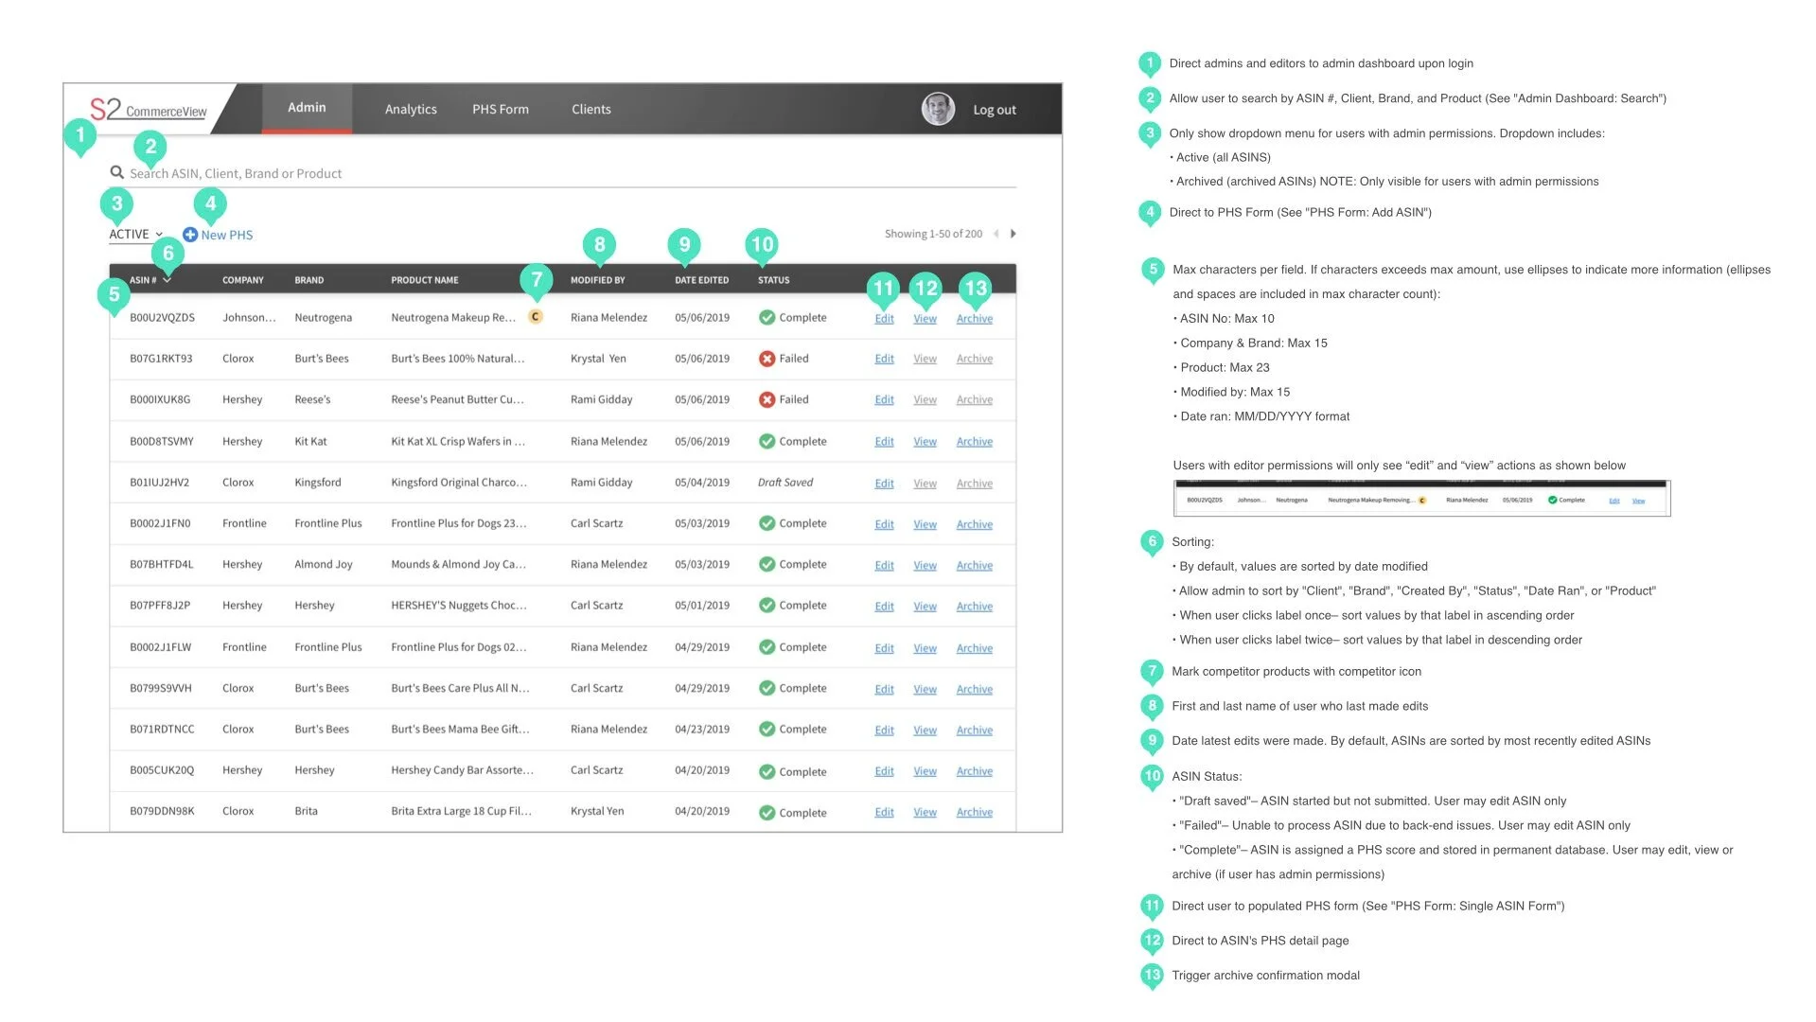Image resolution: width=1816 pixels, height=1022 pixels.
Task: Sort by MODIFIED BY column header
Action: point(597,280)
